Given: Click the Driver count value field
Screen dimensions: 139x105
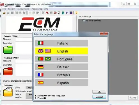Looking at the screenshot, I should [x=29, y=88].
